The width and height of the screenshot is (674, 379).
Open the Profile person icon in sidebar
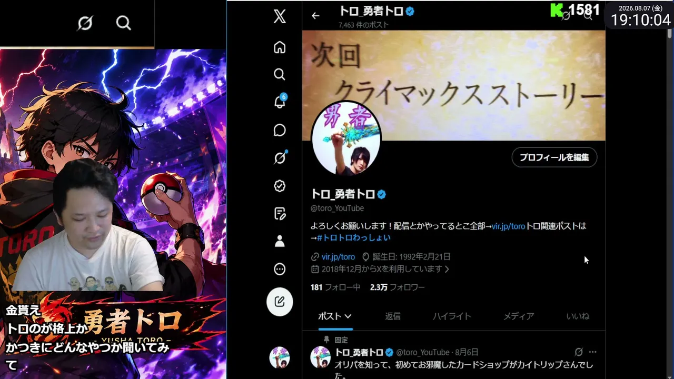pos(280,241)
